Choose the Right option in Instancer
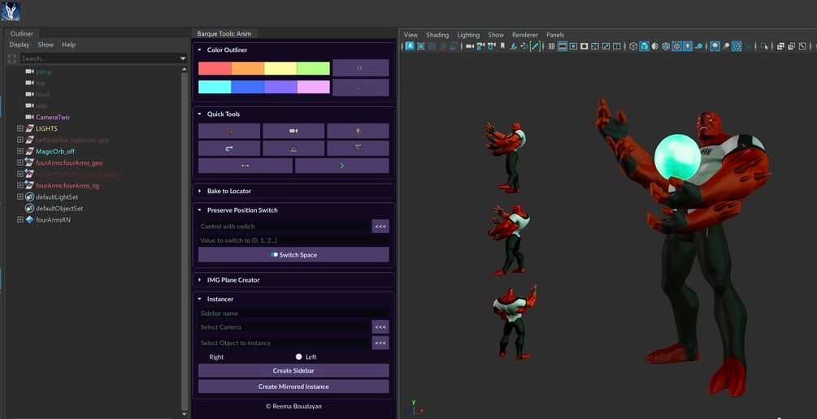The height and width of the screenshot is (419, 817). click(215, 357)
